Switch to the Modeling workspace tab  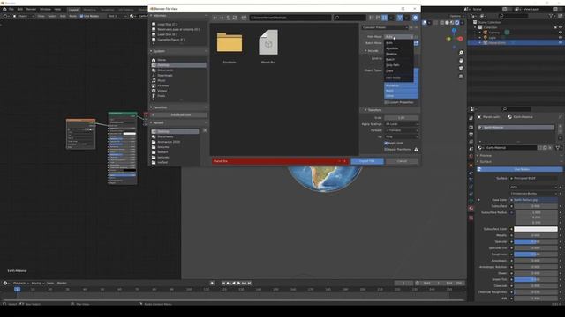click(x=89, y=10)
